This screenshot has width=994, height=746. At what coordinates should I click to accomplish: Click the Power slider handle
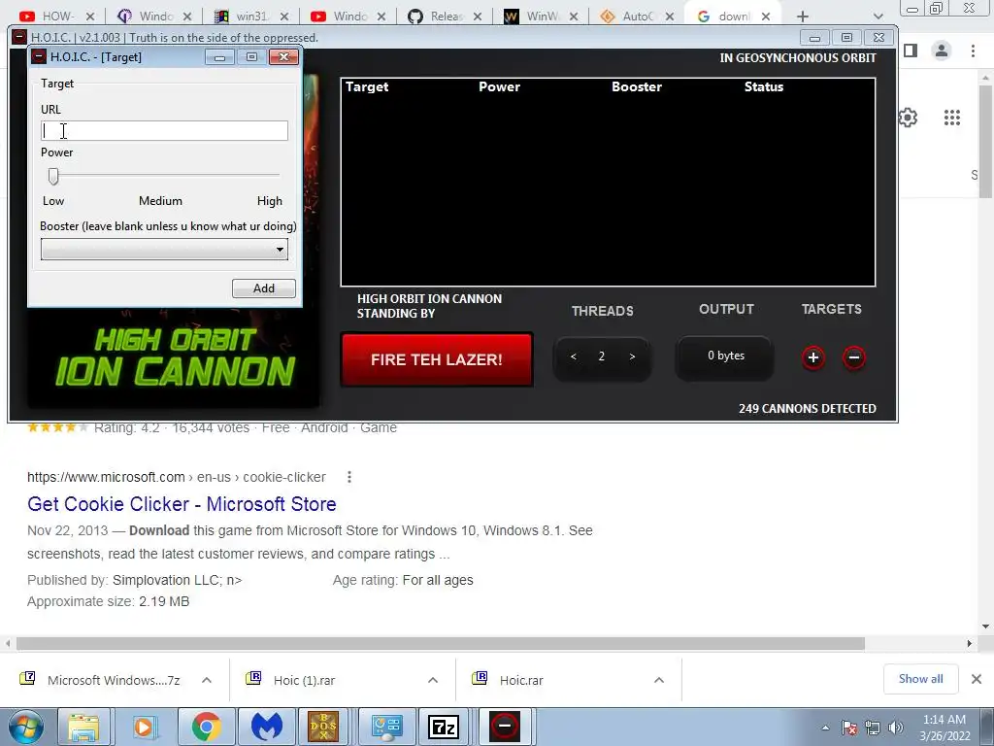54,177
